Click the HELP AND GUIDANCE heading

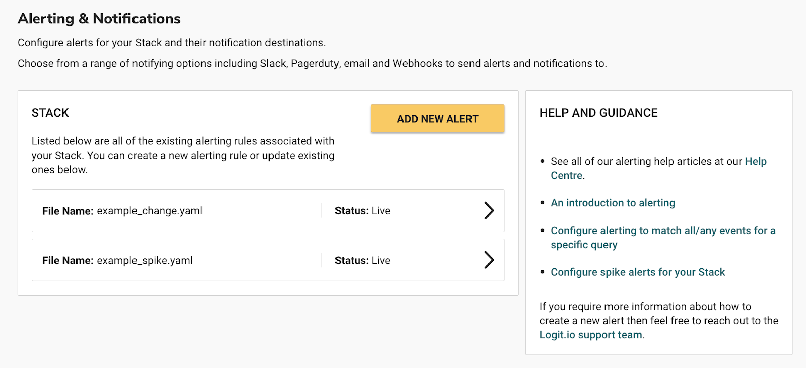point(598,113)
